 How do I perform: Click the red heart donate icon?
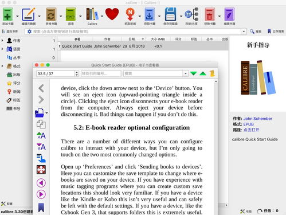coord(112,14)
